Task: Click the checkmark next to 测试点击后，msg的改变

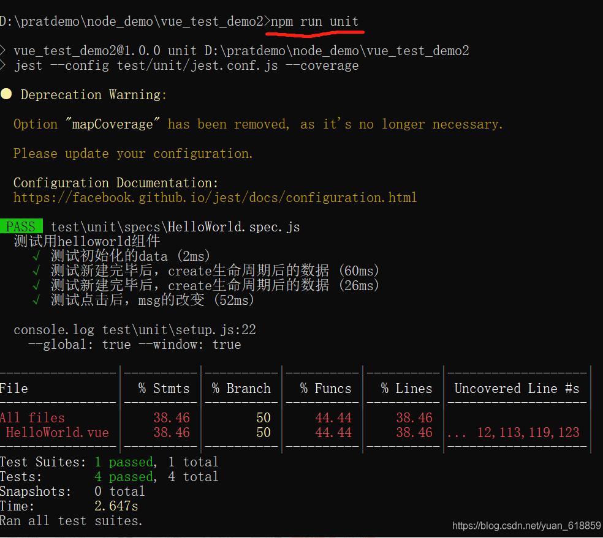Action: click(37, 300)
